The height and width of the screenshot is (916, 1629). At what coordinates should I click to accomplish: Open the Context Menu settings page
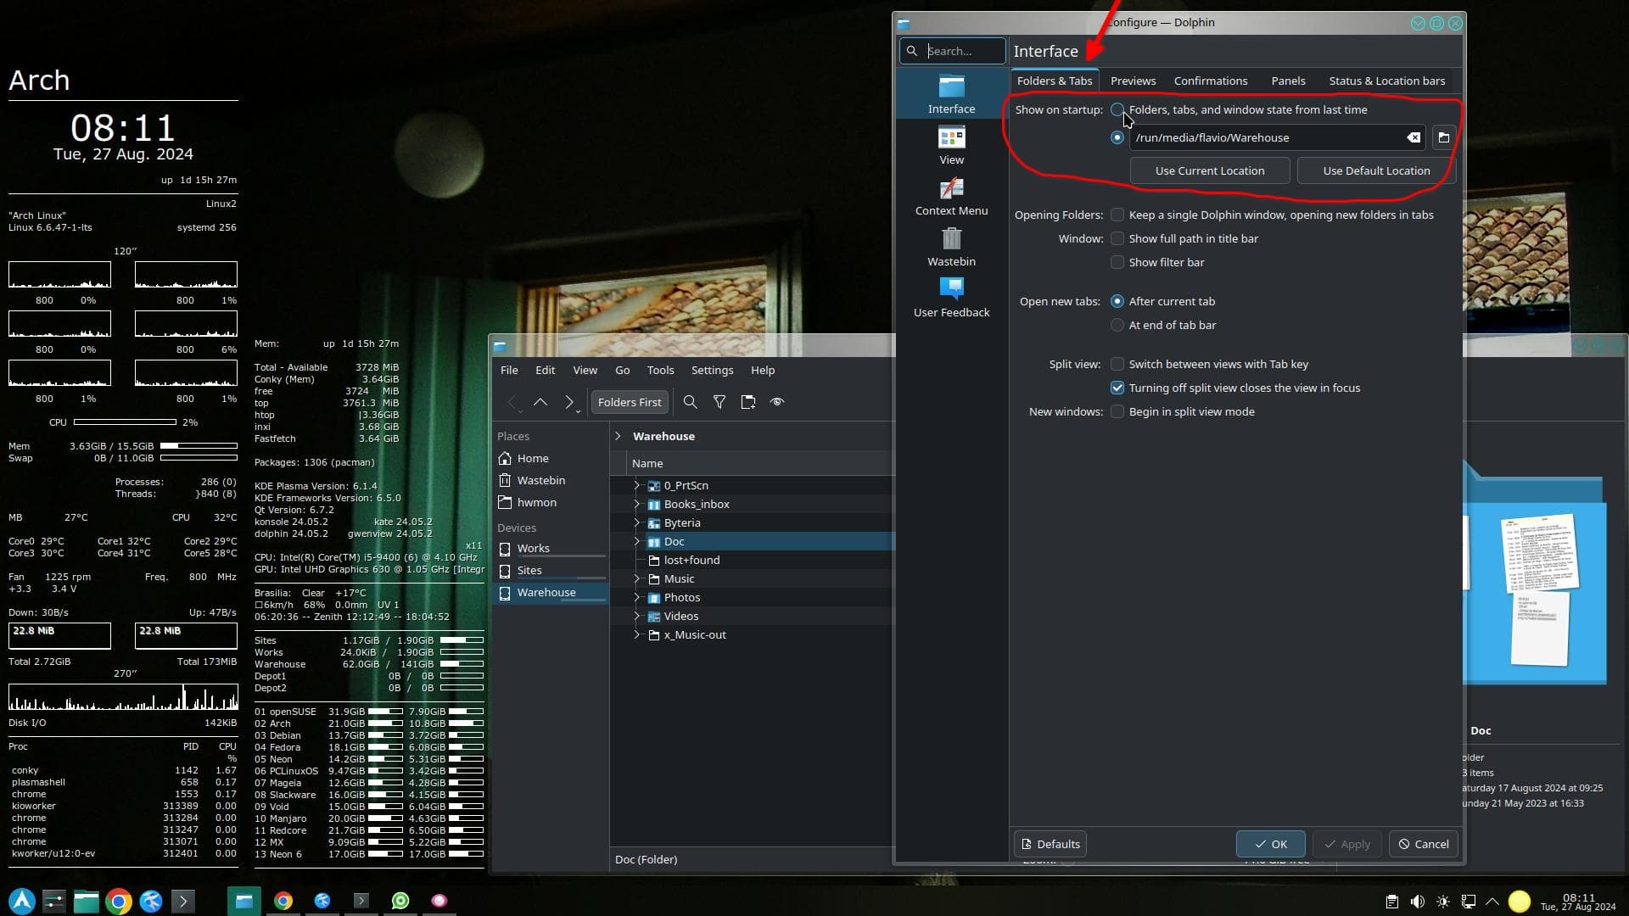click(951, 197)
